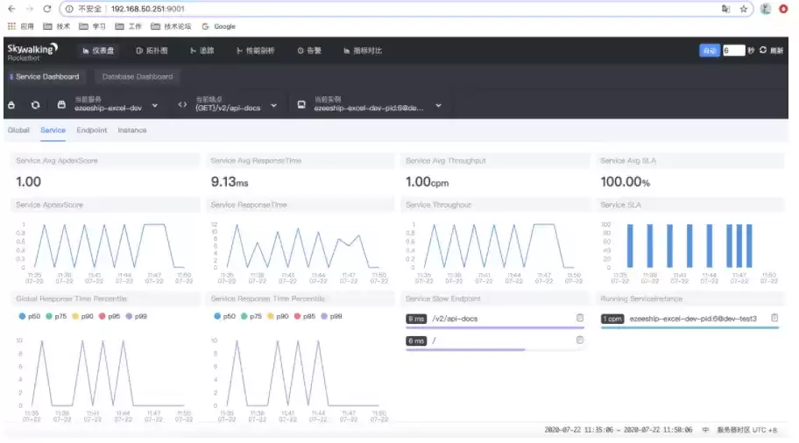Open the 学习 bookmarks folder
This screenshot has width=799, height=443.
point(92,26)
